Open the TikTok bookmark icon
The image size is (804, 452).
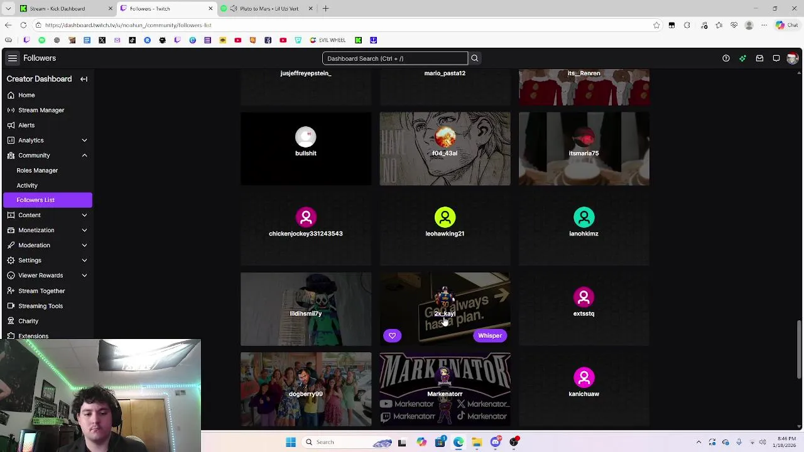[132, 40]
